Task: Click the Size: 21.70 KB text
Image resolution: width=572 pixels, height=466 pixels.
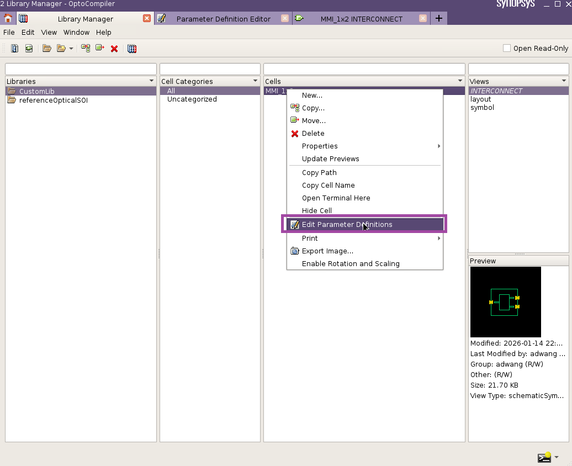Action: (x=494, y=385)
